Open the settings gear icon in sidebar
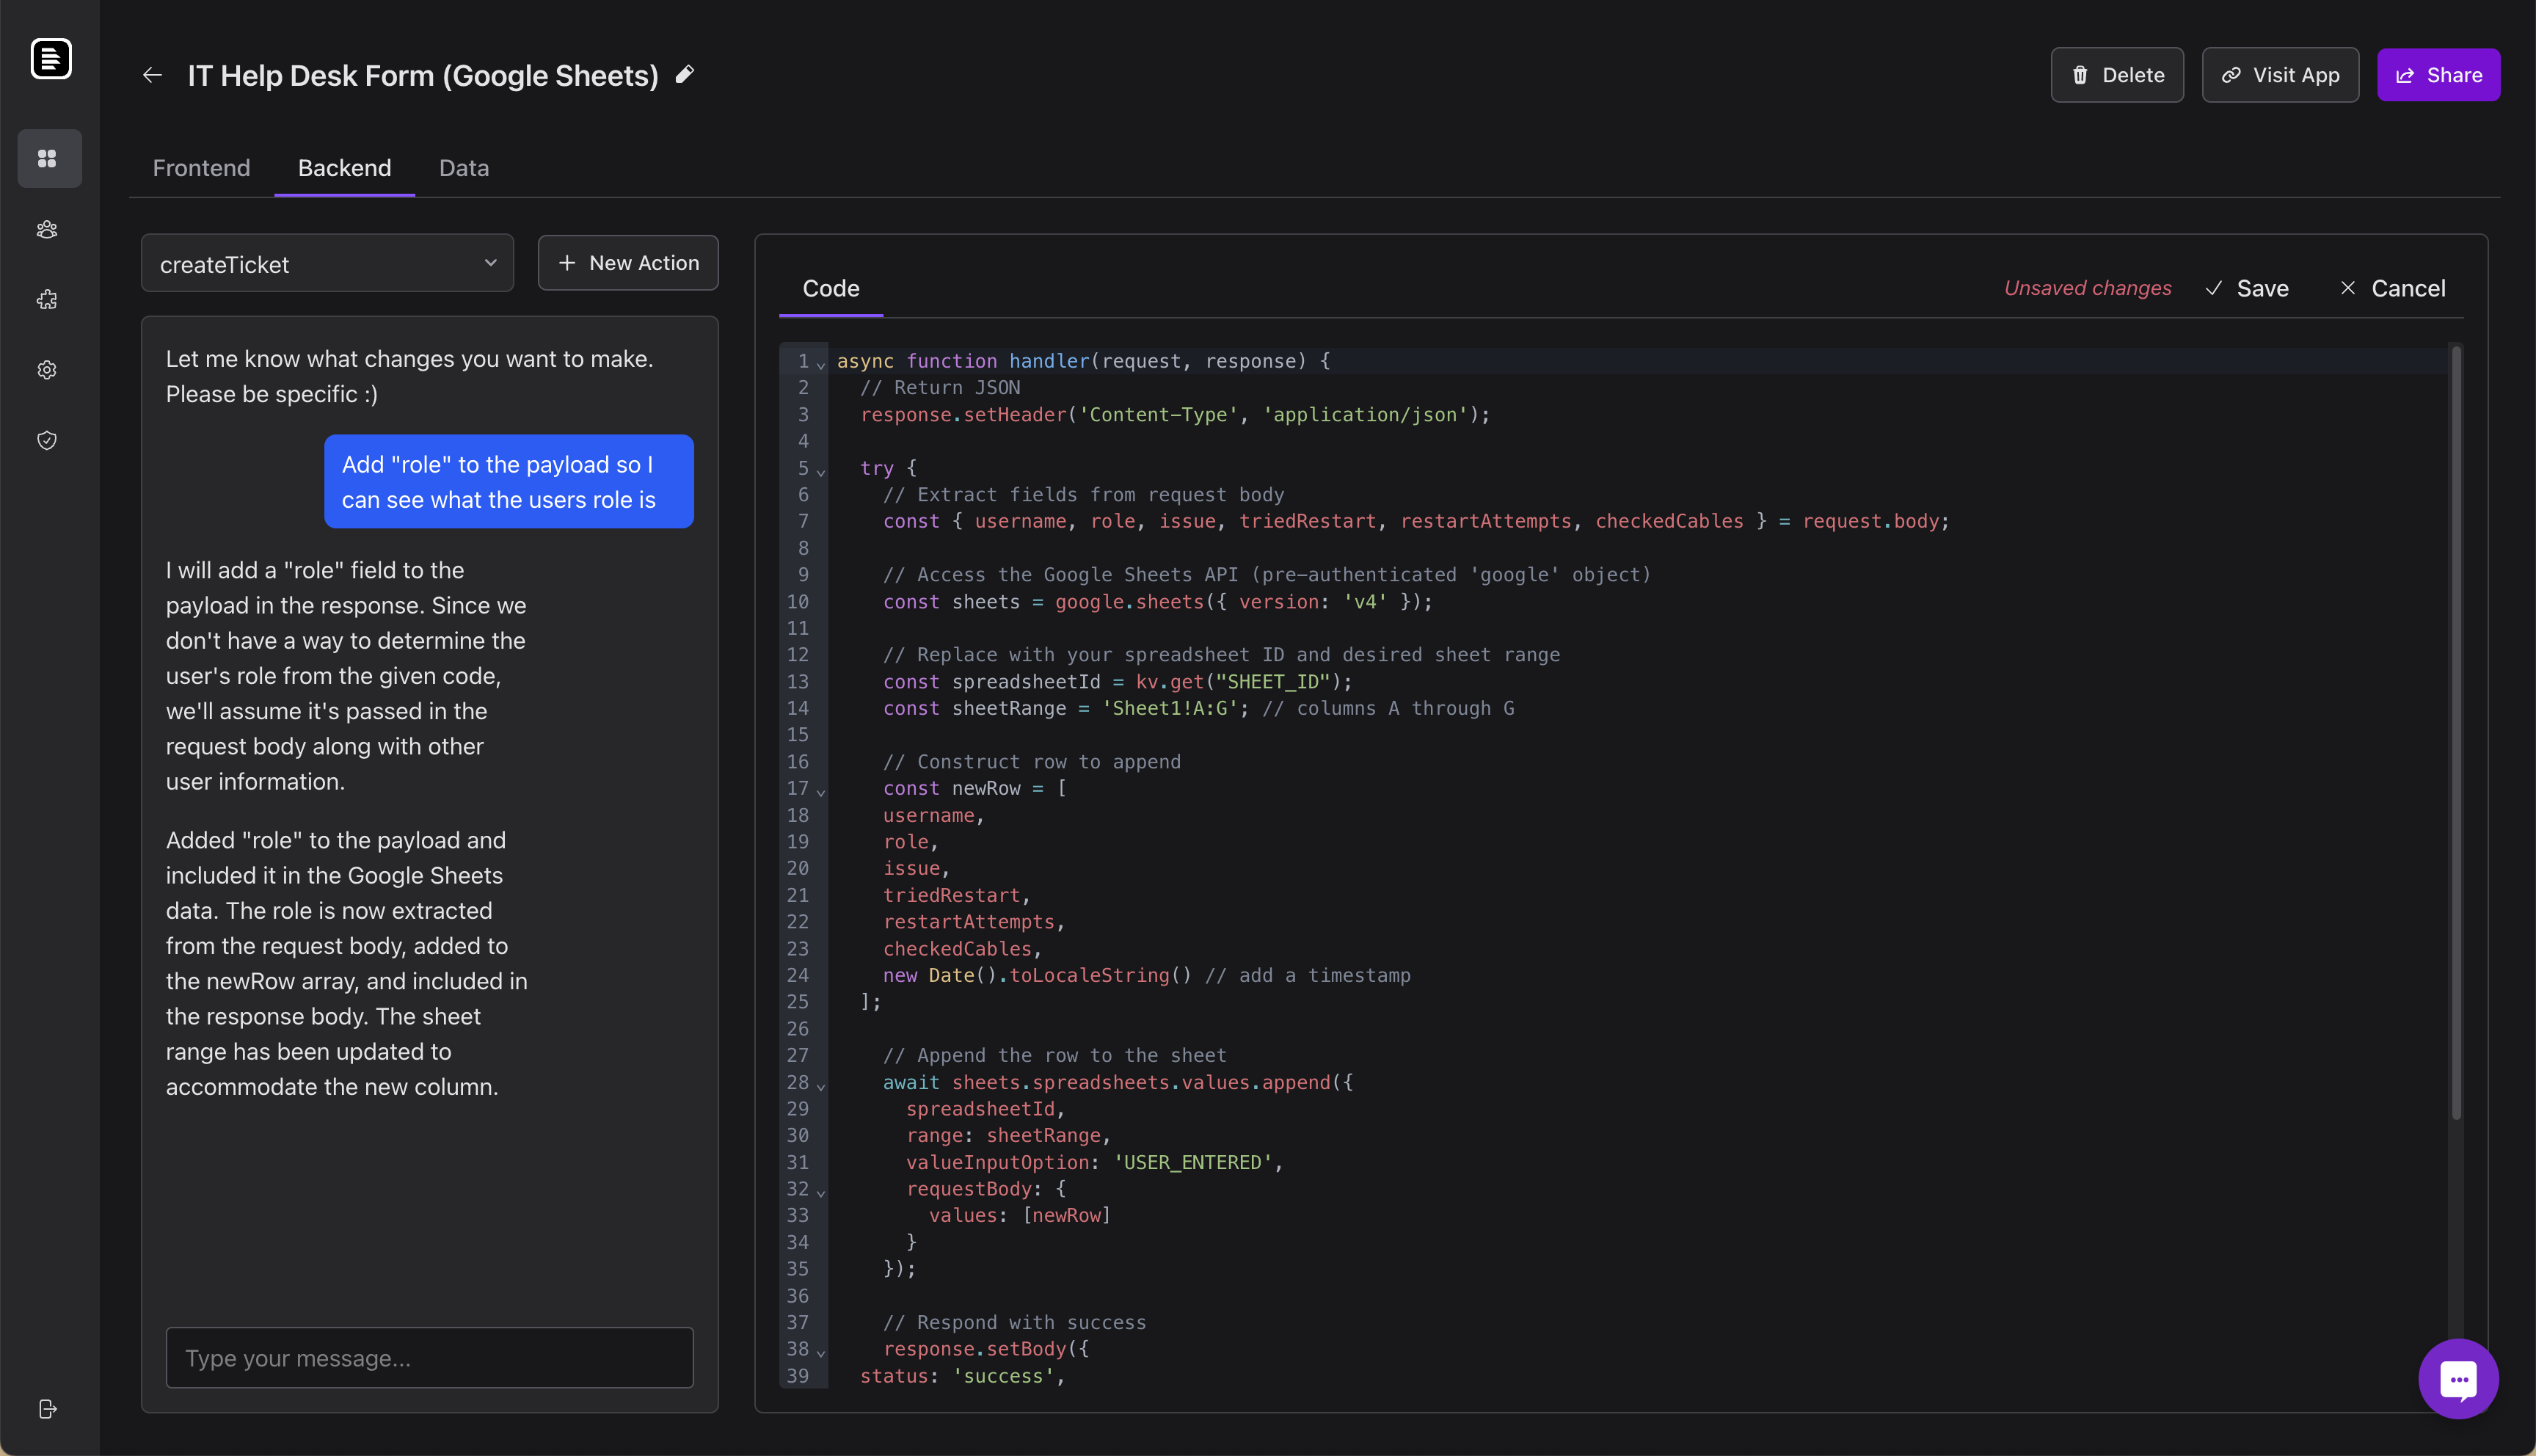Screen dimensions: 2536x1456 tap(47, 370)
